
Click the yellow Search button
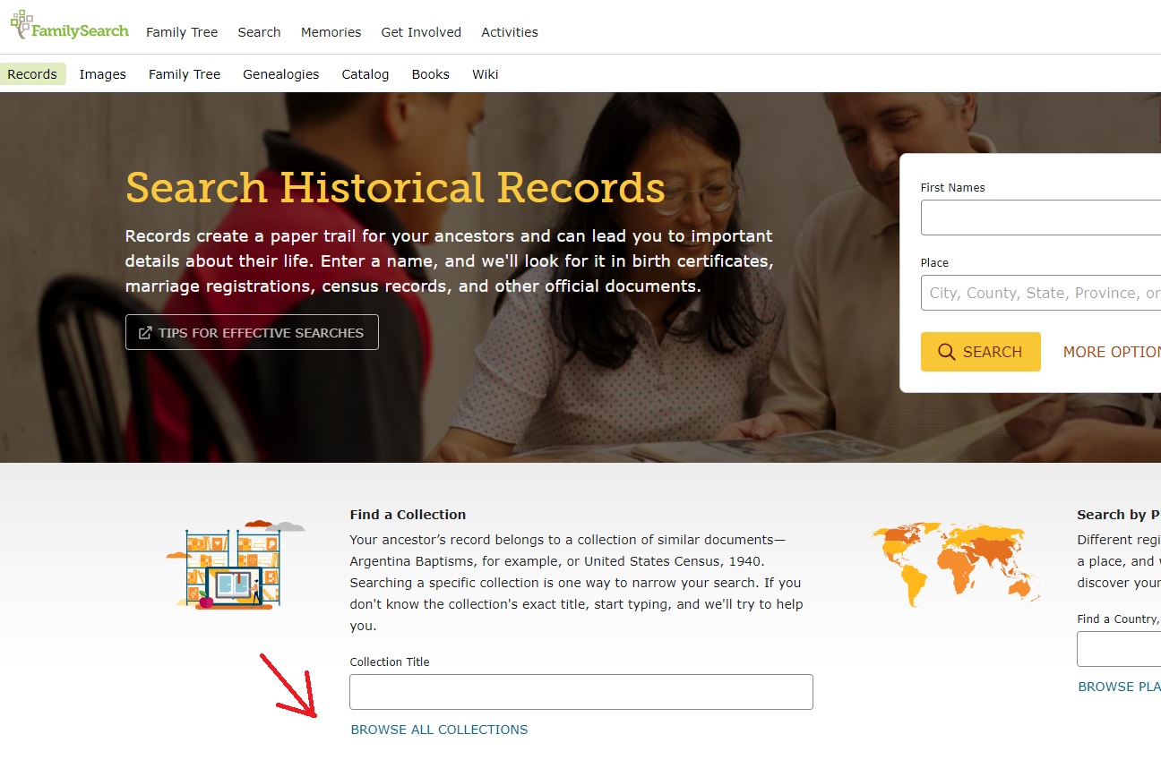tap(981, 352)
